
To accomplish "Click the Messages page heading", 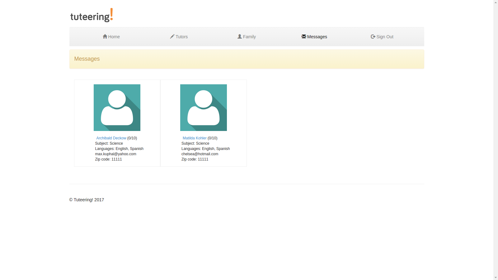I will (x=87, y=59).
